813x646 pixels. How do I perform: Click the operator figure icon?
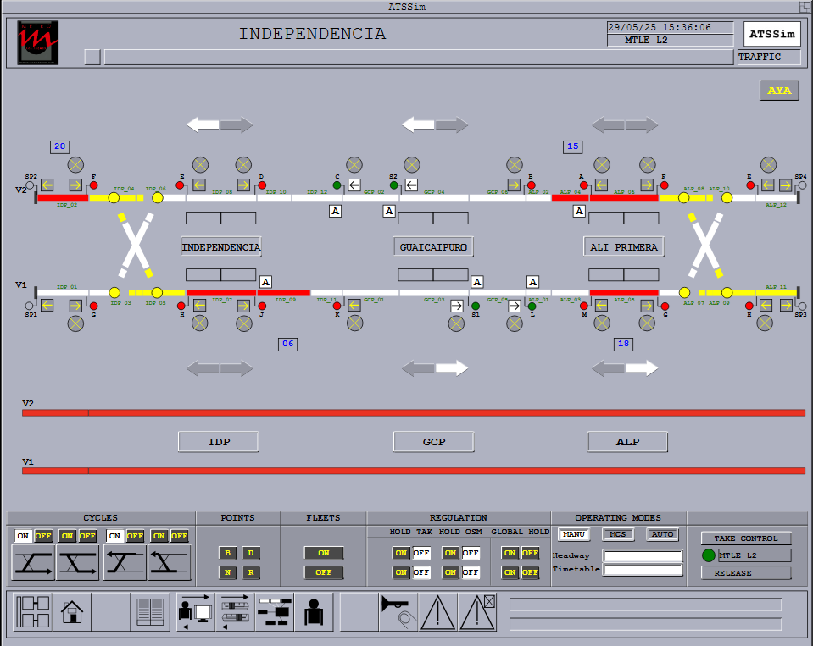pyautogui.click(x=315, y=611)
